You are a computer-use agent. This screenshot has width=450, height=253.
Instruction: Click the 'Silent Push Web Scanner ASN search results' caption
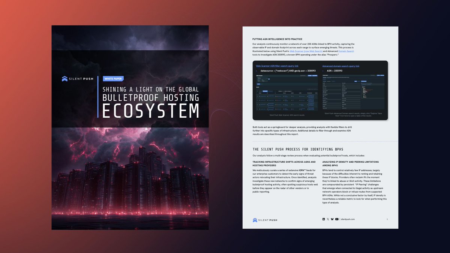(286, 115)
